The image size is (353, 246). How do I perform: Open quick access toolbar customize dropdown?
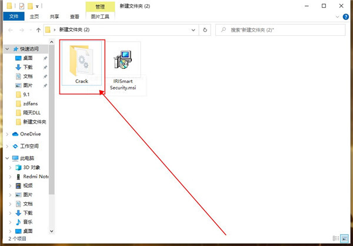(37, 6)
